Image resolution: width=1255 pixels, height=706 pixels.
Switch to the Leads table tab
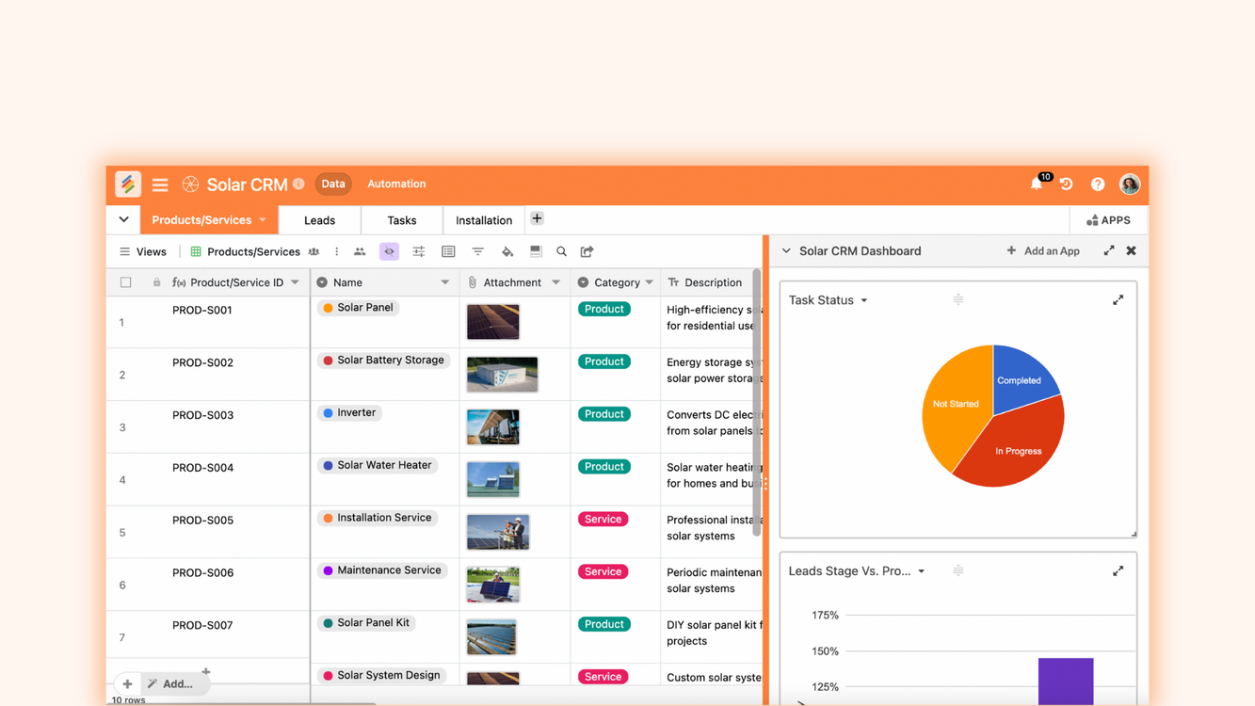point(319,220)
